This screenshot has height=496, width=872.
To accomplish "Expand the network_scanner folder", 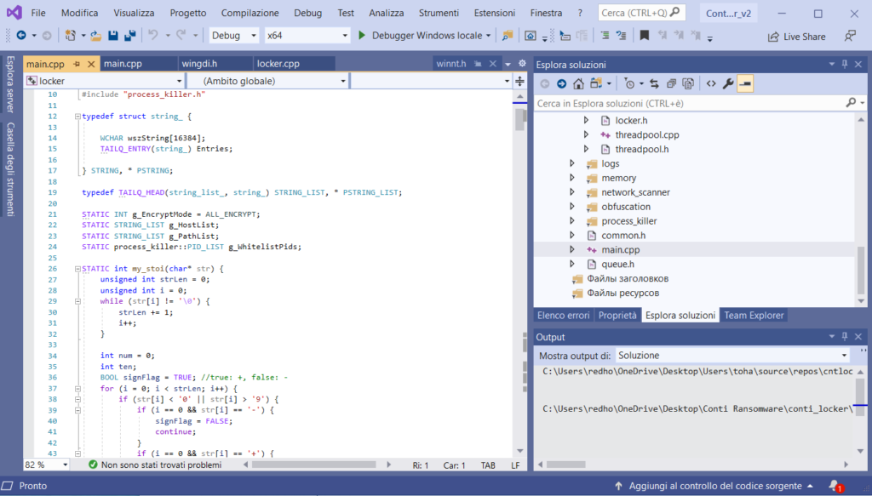I will [572, 192].
